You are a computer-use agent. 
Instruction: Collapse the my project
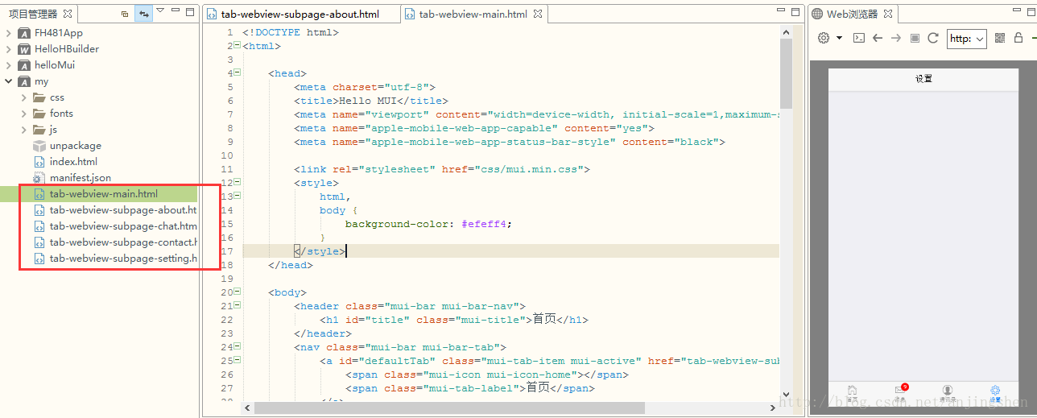click(8, 81)
